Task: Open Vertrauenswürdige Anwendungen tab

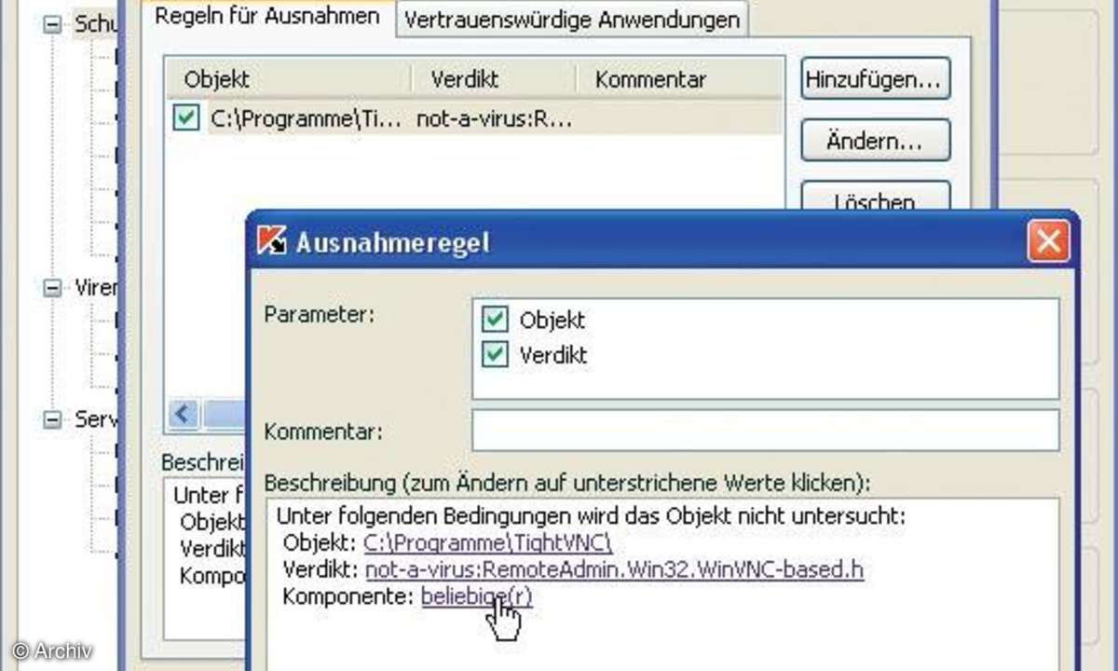Action: [x=573, y=20]
